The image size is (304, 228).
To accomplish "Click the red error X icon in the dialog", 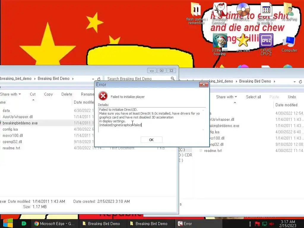I will pos(103,96).
